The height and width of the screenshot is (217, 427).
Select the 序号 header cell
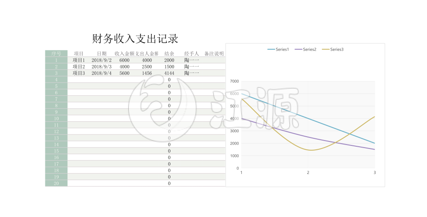coord(56,54)
